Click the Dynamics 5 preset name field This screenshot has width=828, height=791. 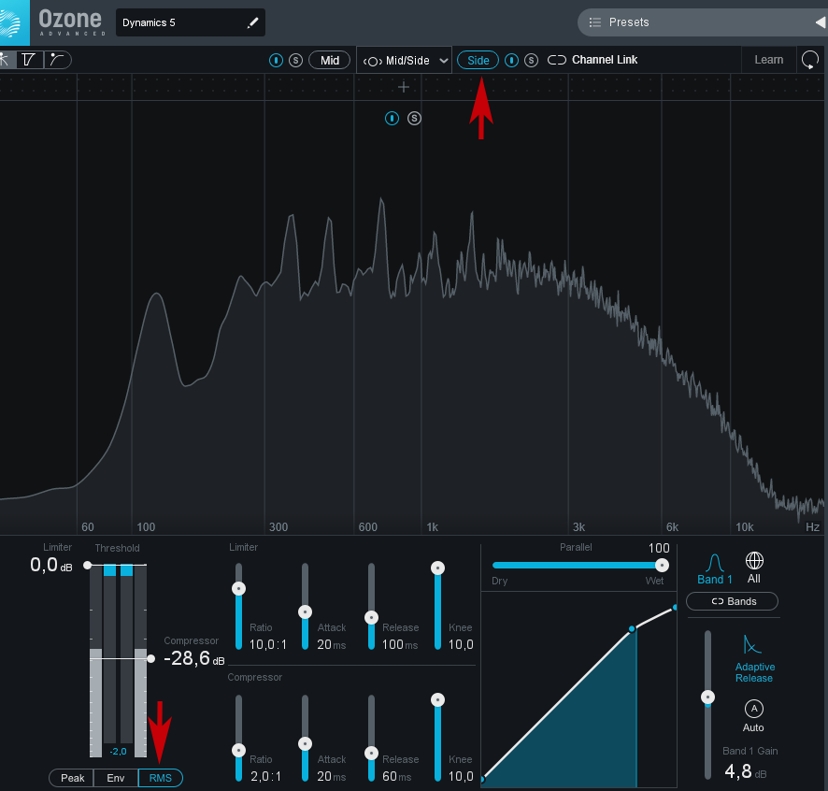pyautogui.click(x=190, y=22)
